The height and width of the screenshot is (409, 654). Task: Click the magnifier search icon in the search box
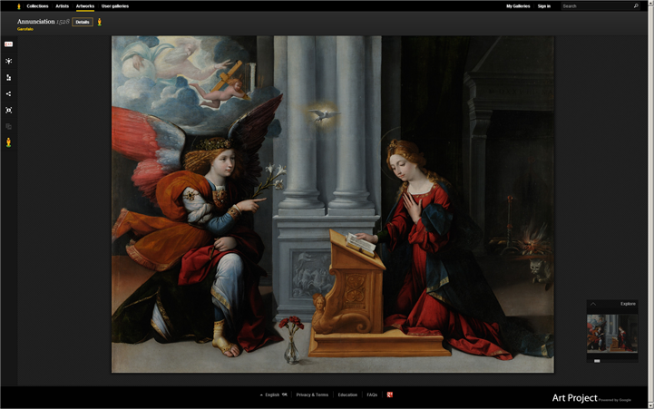point(636,5)
